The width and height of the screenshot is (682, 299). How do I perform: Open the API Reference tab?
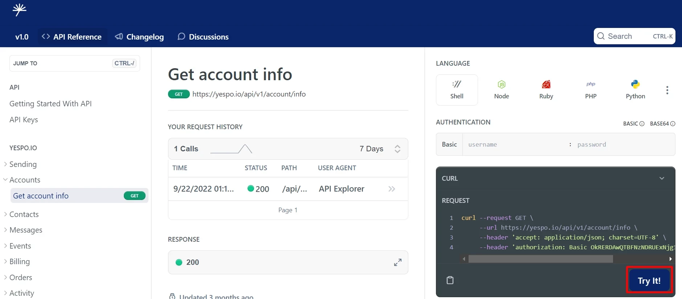pyautogui.click(x=72, y=37)
